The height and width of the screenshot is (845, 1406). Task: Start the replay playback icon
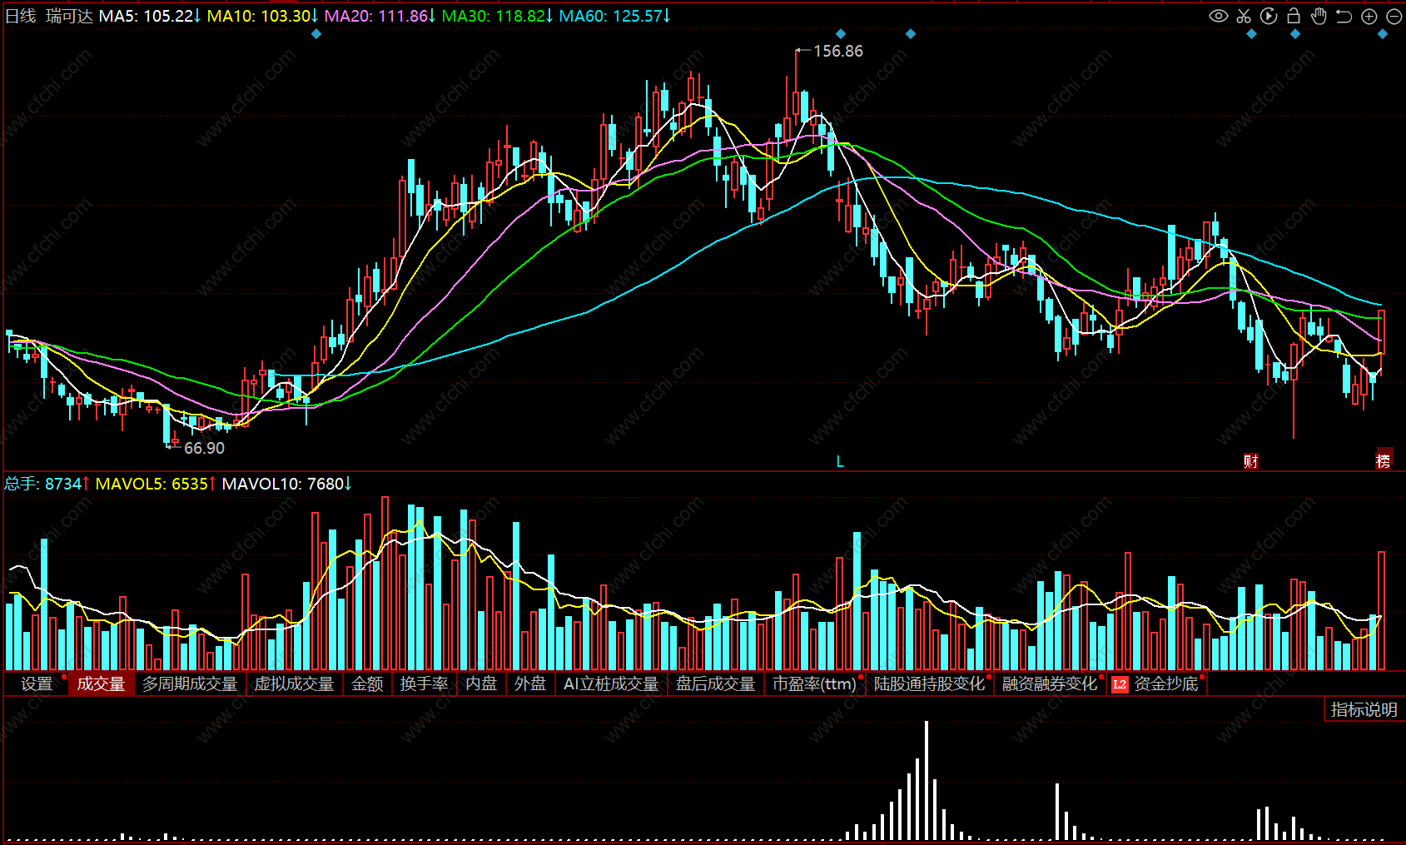(1269, 16)
